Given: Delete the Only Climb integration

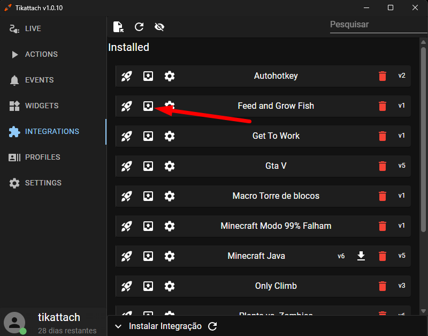Looking at the screenshot, I should (x=383, y=287).
